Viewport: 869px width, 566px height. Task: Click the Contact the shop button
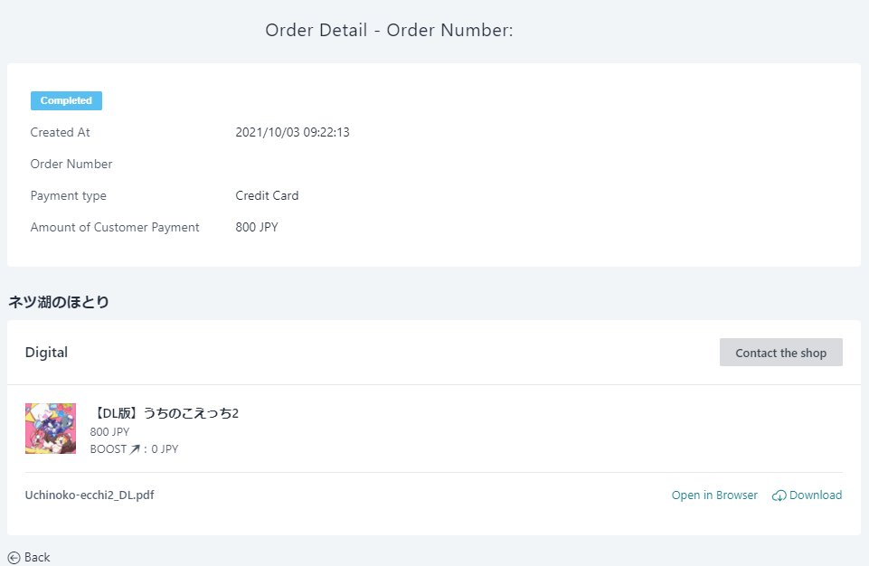tap(781, 352)
